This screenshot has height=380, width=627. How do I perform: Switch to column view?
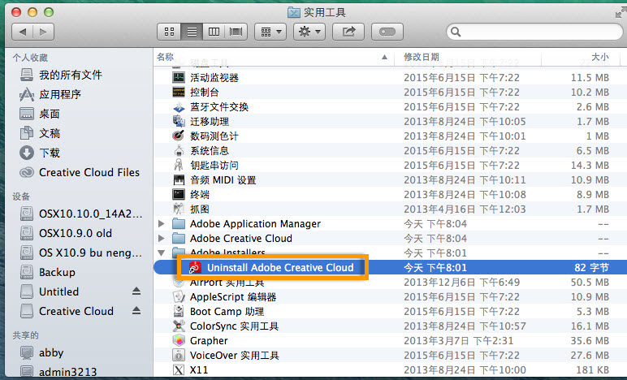click(x=214, y=32)
